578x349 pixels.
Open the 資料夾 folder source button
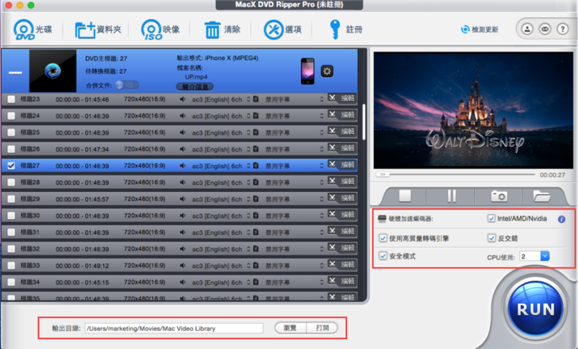pyautogui.click(x=98, y=29)
